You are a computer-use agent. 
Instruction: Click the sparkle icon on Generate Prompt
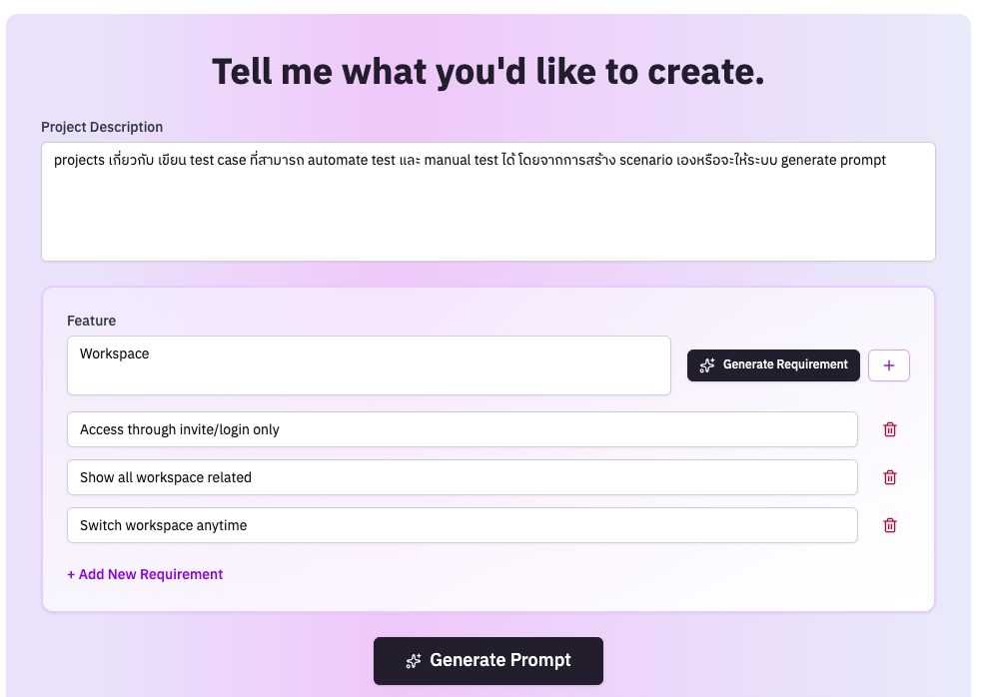coord(414,661)
